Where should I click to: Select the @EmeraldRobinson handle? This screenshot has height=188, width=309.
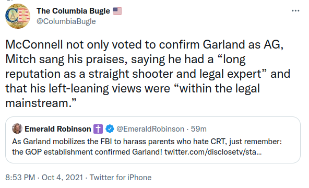point(150,129)
